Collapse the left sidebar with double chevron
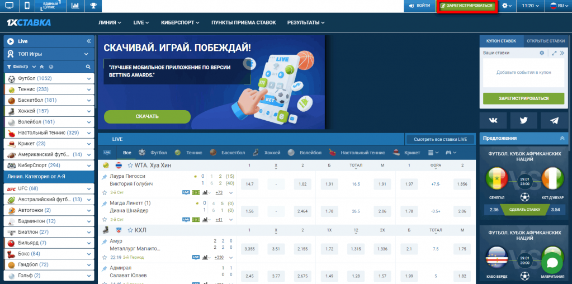The height and width of the screenshot is (284, 572). [89, 41]
